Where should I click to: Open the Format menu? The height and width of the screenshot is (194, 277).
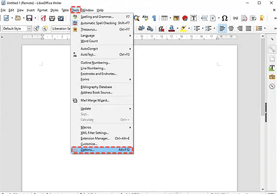tap(42, 10)
